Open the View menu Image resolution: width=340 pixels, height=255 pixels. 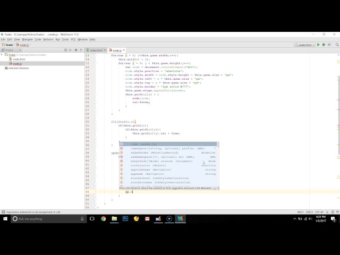17,39
